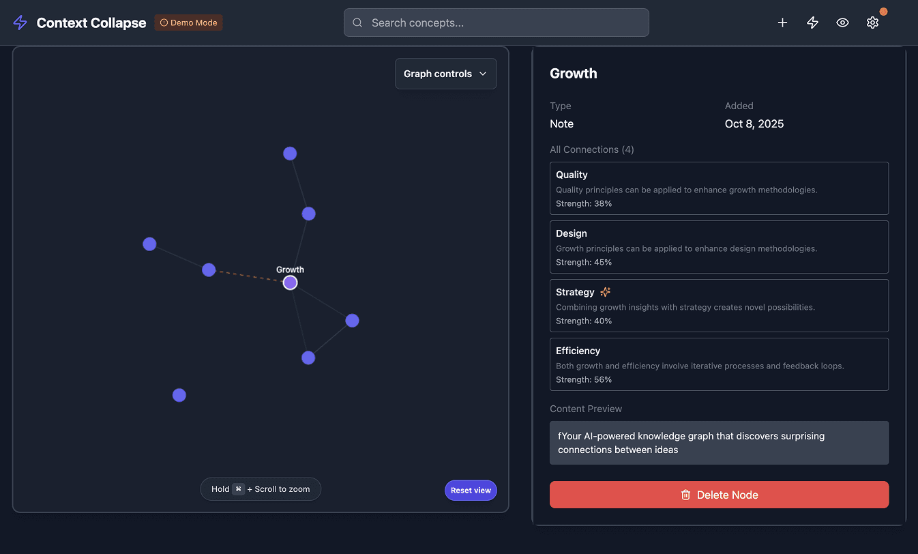Click the Context Collapse logo bolt icon

[20, 23]
